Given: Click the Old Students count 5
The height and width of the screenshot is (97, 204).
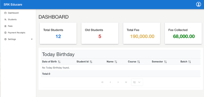Looking at the screenshot, I should tap(100, 36).
